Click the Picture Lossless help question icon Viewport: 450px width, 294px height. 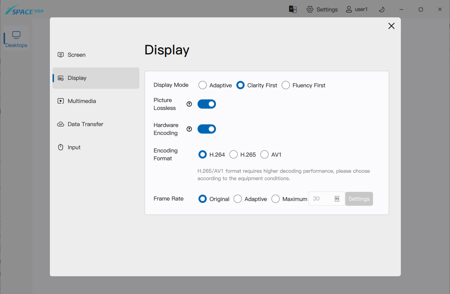tap(189, 104)
